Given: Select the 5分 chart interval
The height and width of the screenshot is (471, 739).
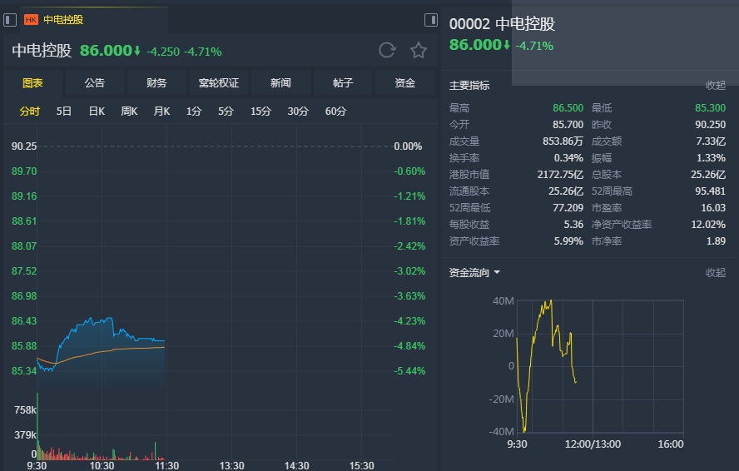Looking at the screenshot, I should pyautogui.click(x=226, y=112).
